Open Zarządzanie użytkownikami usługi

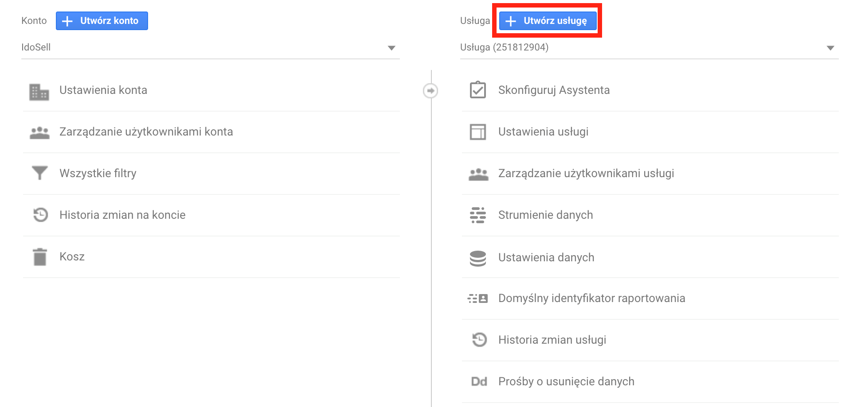click(586, 173)
